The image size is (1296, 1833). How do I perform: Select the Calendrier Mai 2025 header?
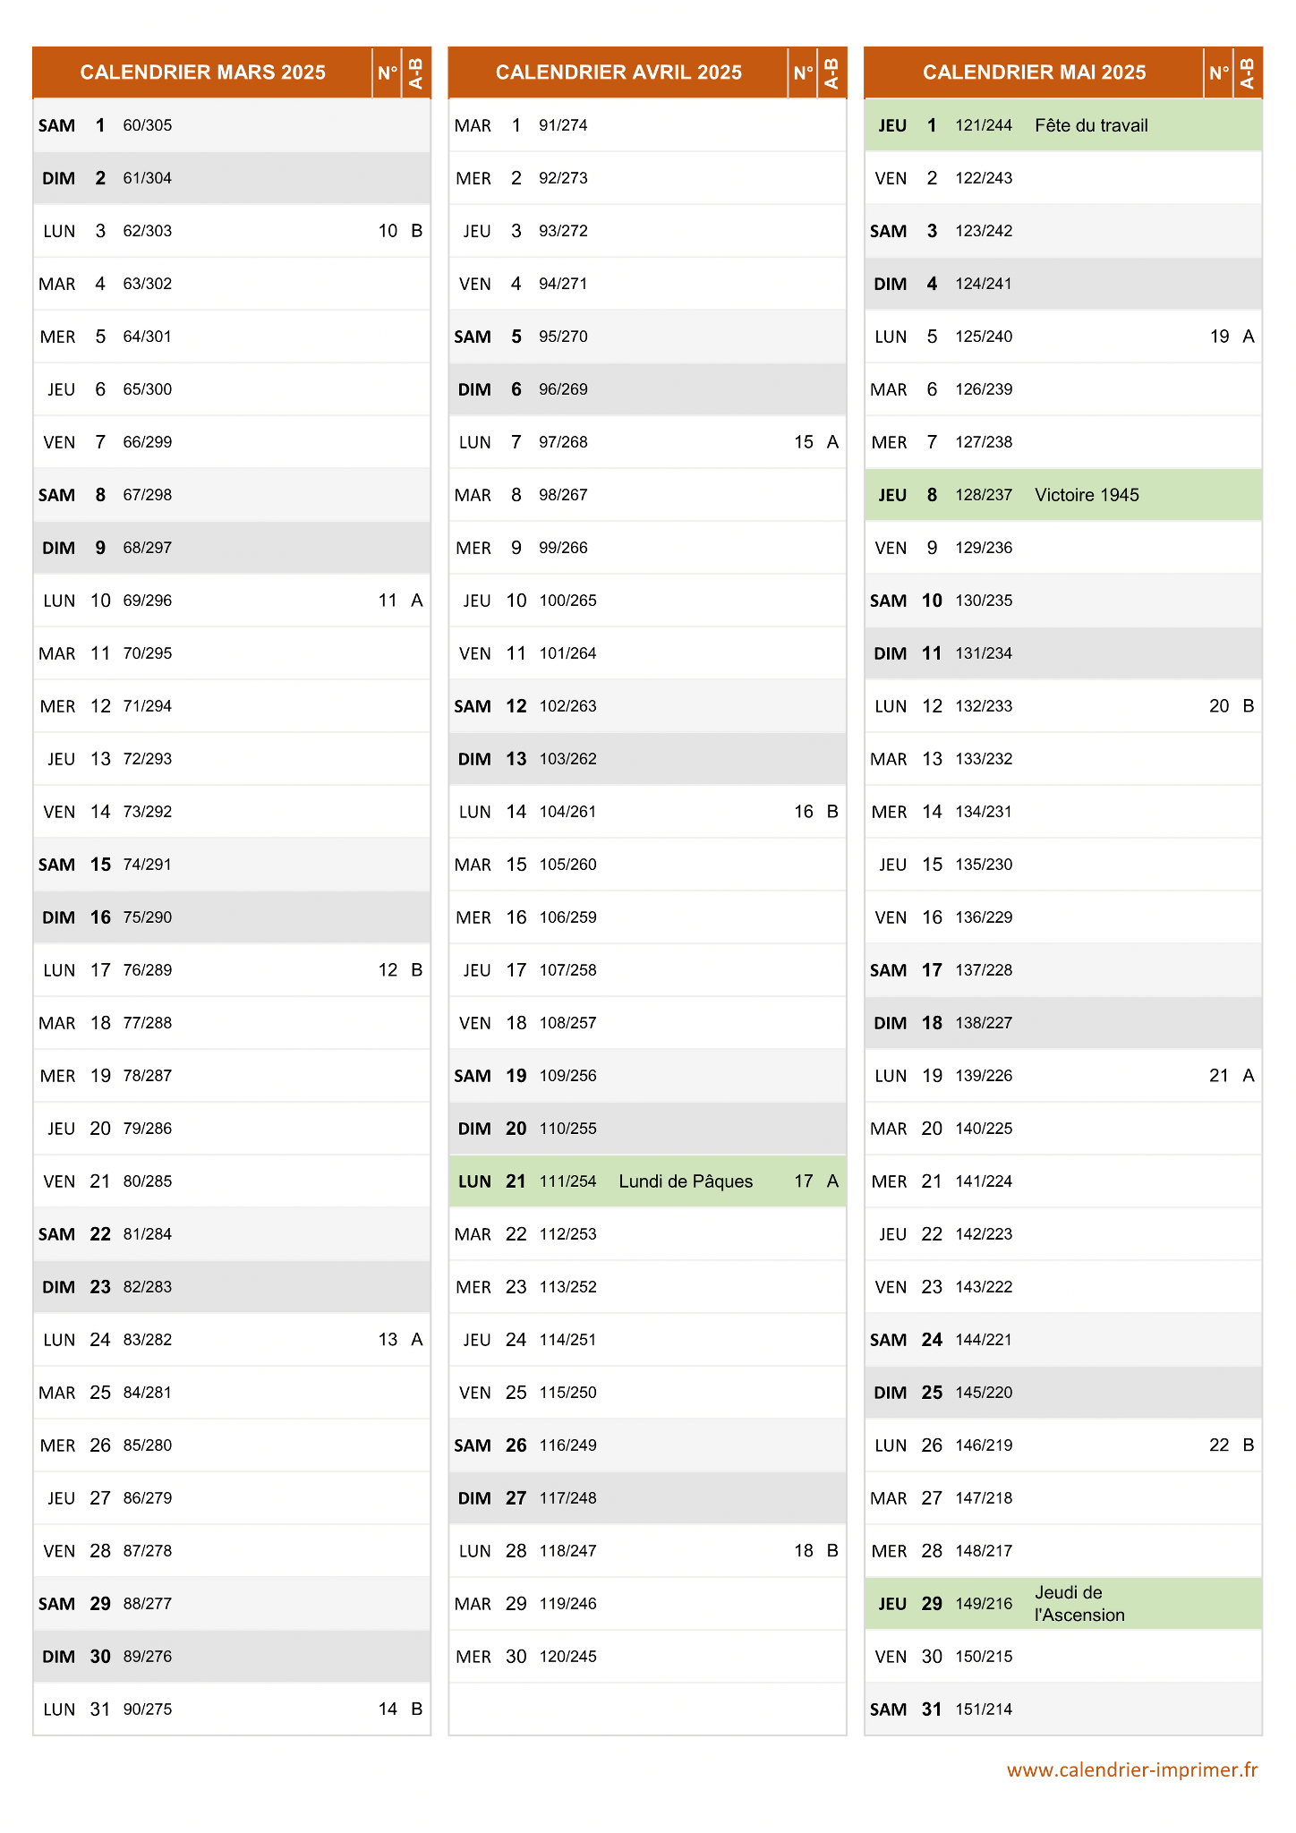point(1034,72)
